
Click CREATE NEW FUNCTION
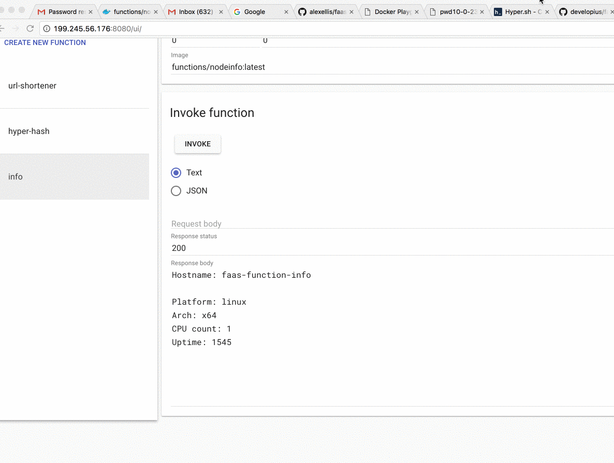click(x=45, y=42)
